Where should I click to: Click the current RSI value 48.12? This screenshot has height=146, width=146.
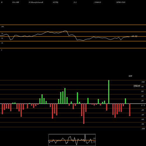(134, 36)
